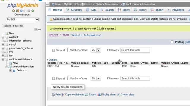Open the Privileges tab

click(176, 10)
